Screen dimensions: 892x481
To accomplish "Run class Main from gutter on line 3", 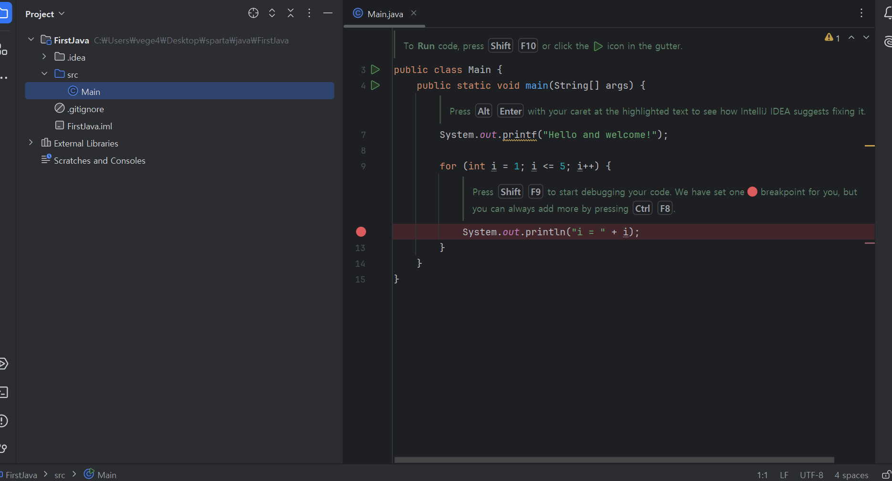I will pos(376,70).
